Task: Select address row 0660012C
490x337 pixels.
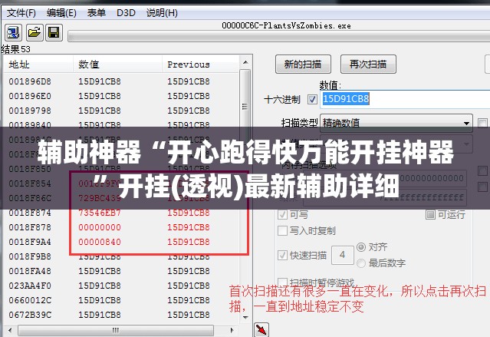Action: (x=121, y=300)
